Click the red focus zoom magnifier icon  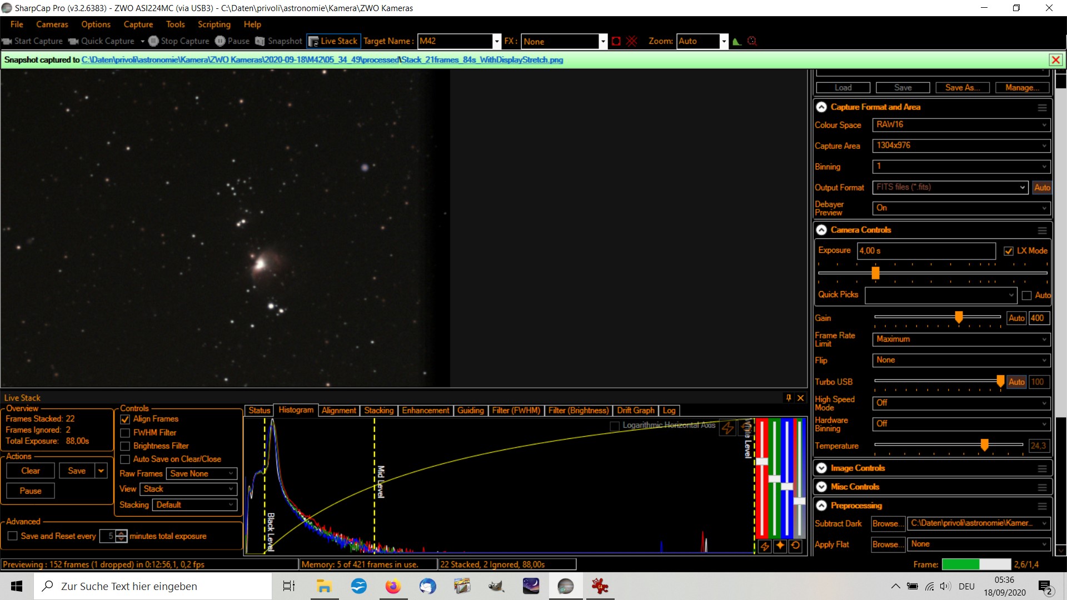pos(752,41)
